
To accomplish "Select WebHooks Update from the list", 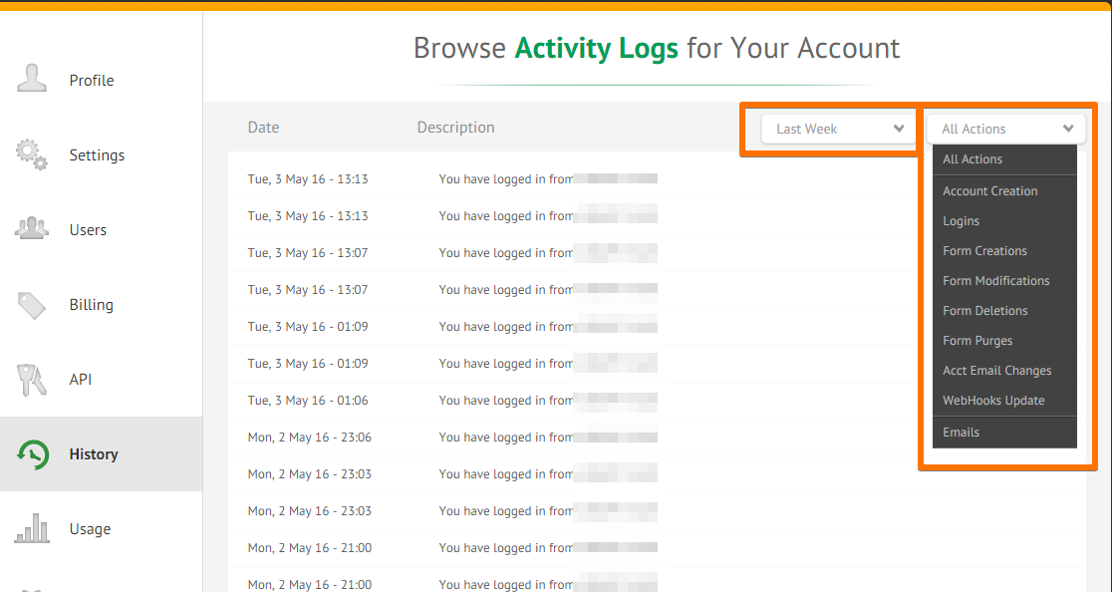I will point(993,401).
